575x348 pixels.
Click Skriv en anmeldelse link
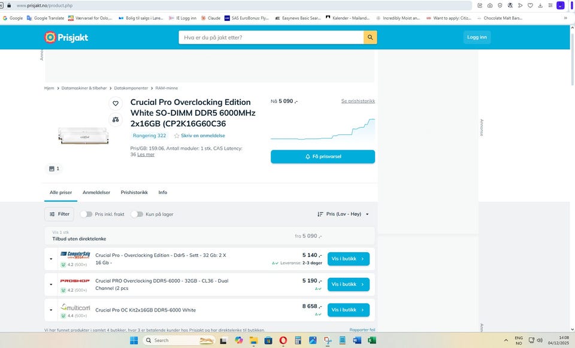click(203, 136)
